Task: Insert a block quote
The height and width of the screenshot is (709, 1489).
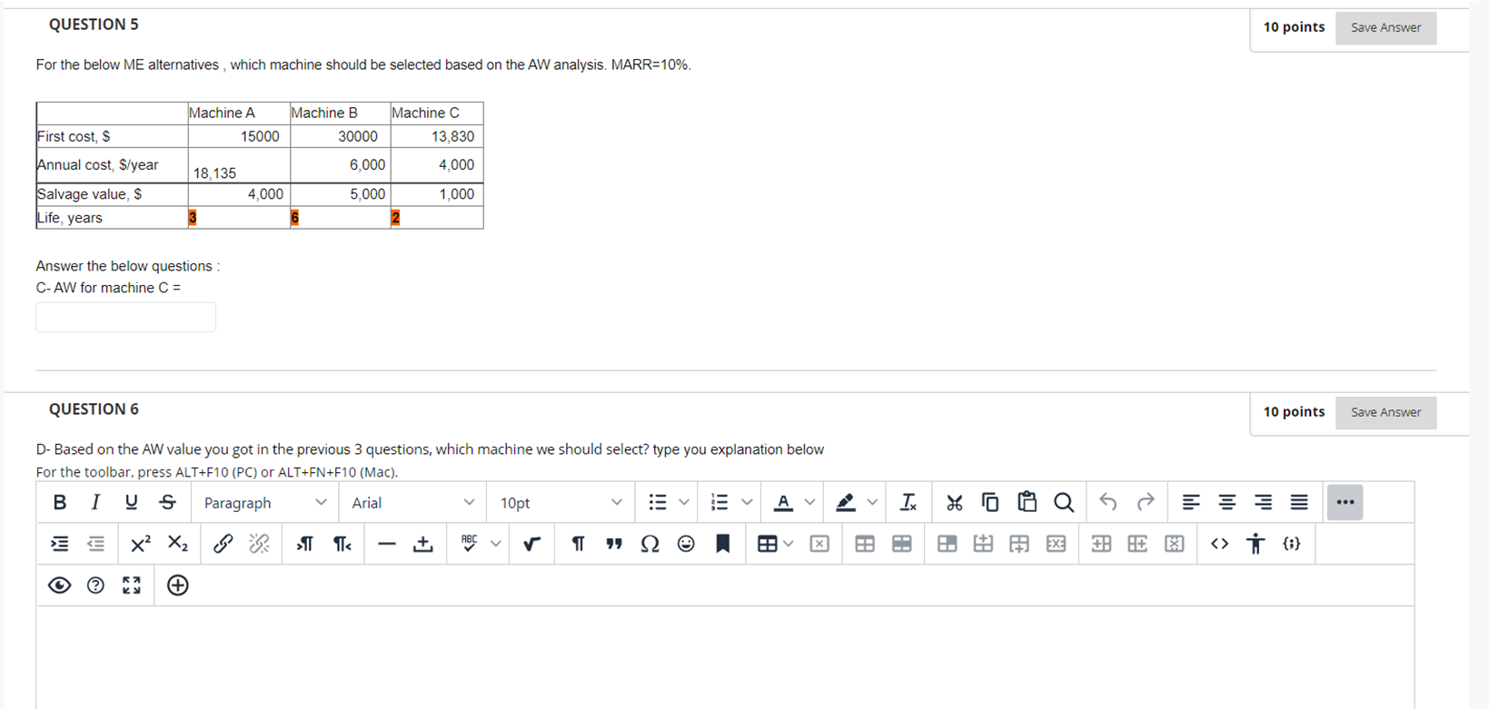Action: (614, 544)
